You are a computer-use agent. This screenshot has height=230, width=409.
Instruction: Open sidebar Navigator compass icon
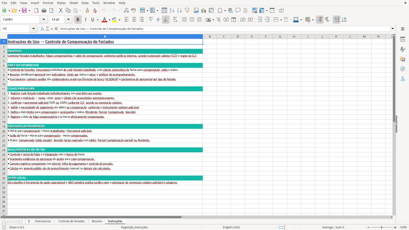click(x=403, y=69)
